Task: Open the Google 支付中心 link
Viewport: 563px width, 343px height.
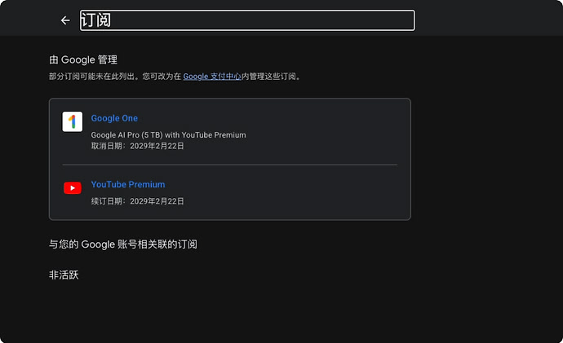Action: pyautogui.click(x=212, y=77)
